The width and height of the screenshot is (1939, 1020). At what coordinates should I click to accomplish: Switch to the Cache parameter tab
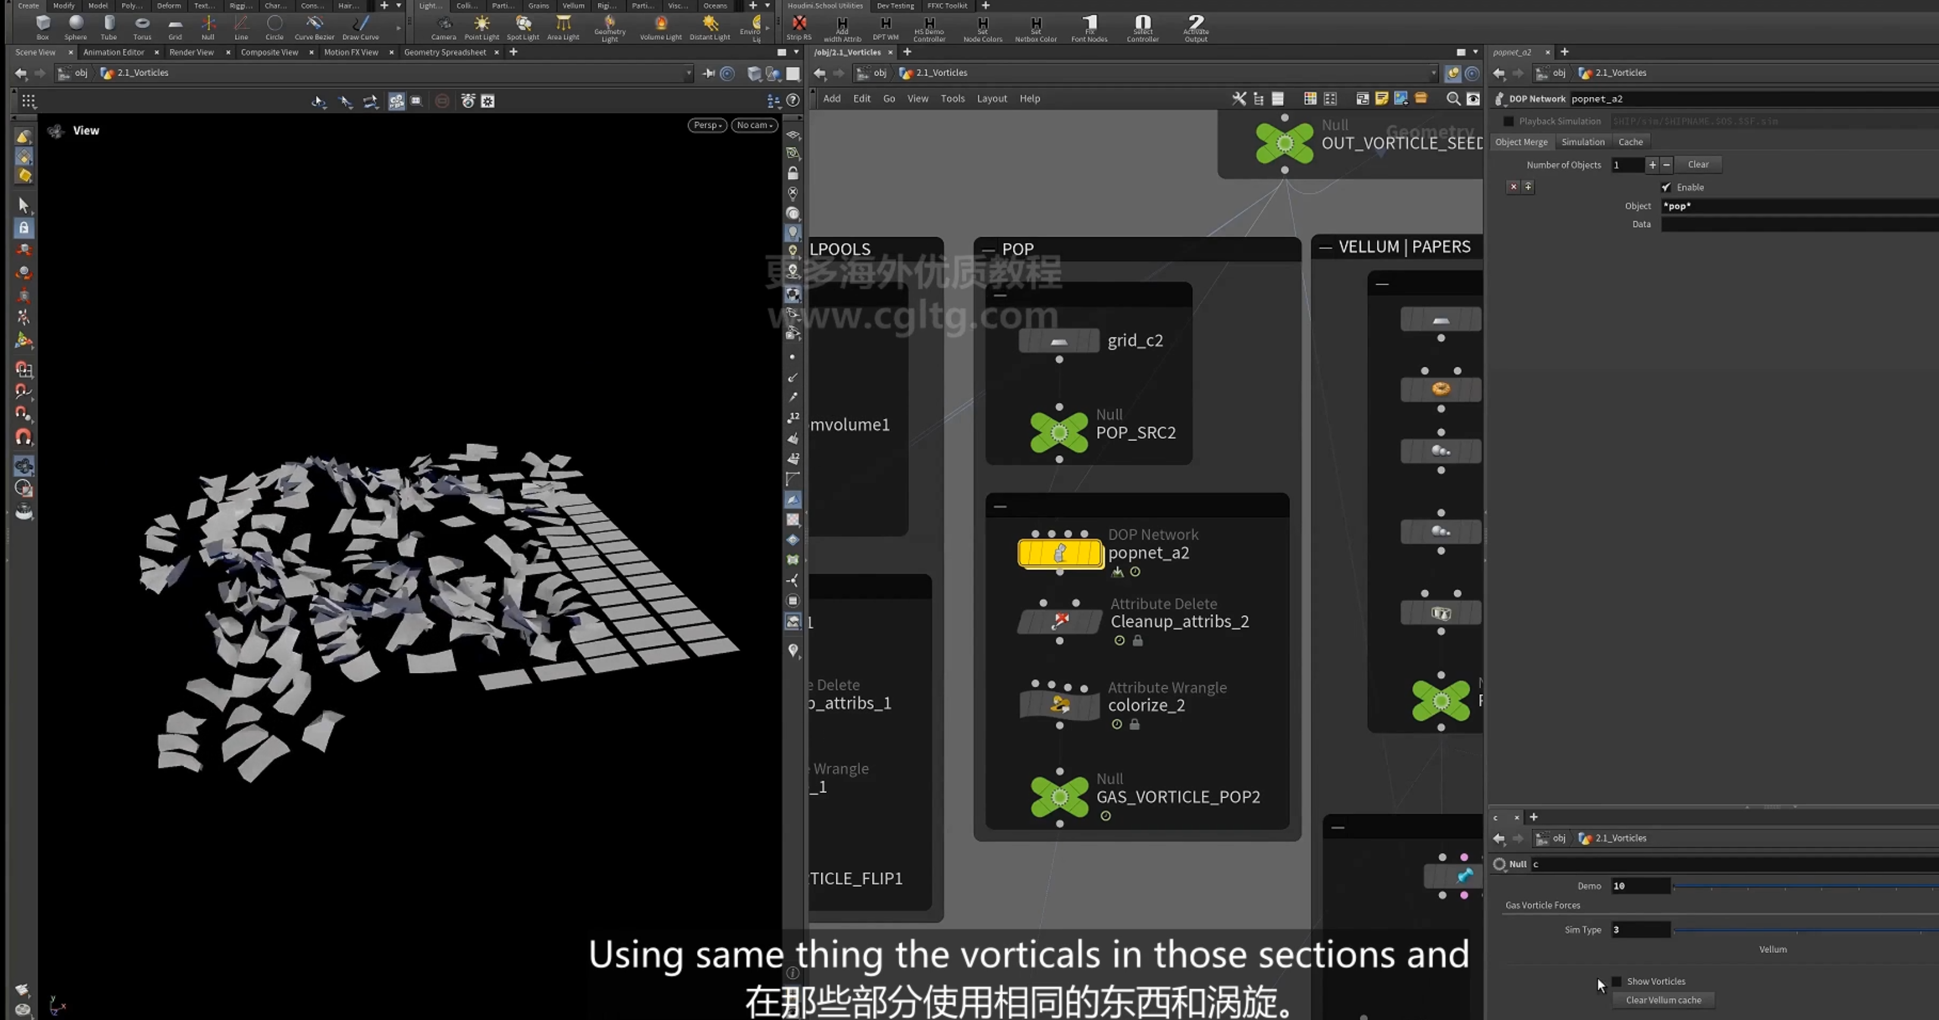click(1630, 141)
